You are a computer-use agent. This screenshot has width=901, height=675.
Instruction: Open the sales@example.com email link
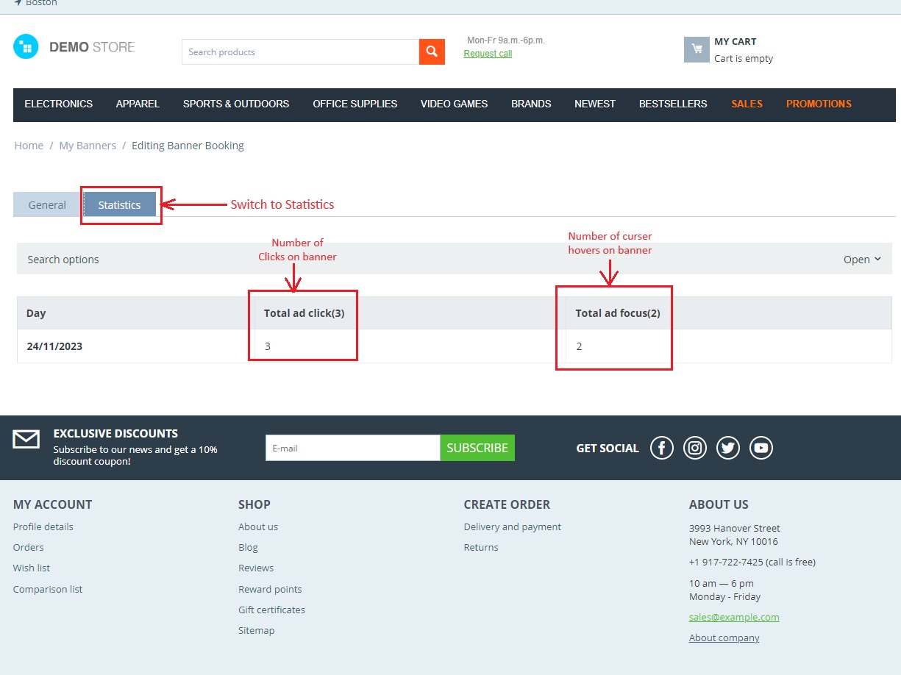(734, 617)
